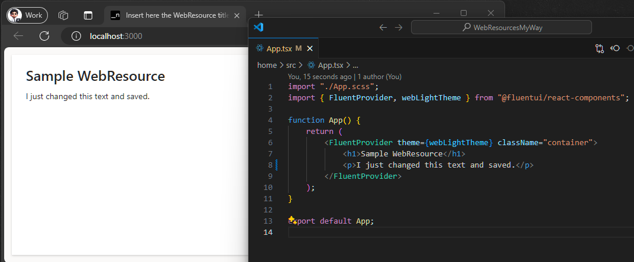This screenshot has width=634, height=262.
Task: Click the VS Code forward navigation arrow
Action: click(x=398, y=27)
